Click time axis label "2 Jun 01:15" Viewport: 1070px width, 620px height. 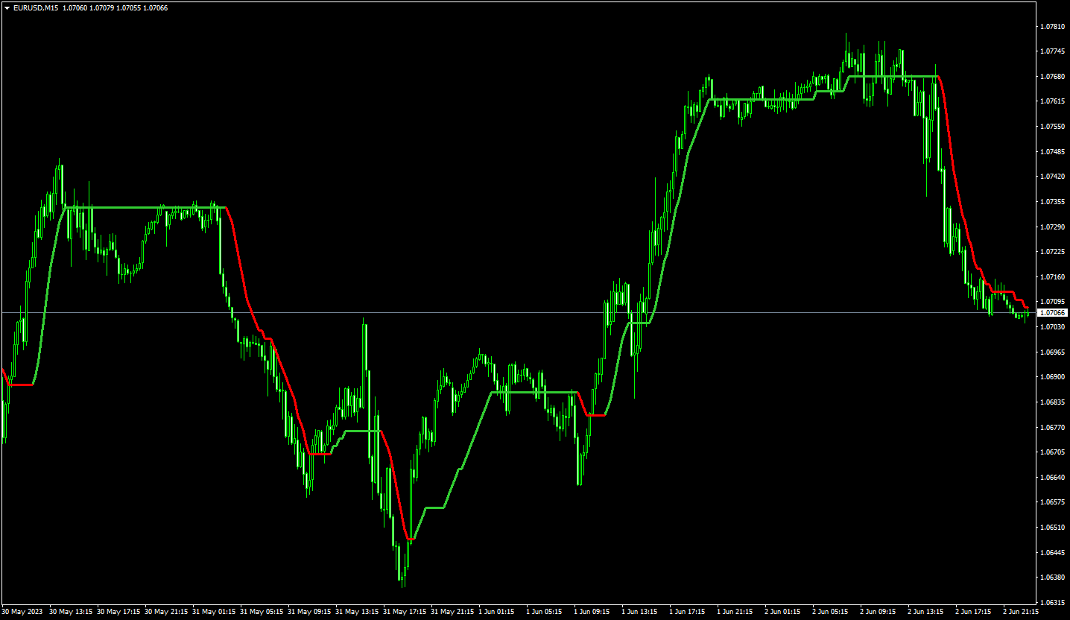click(784, 612)
